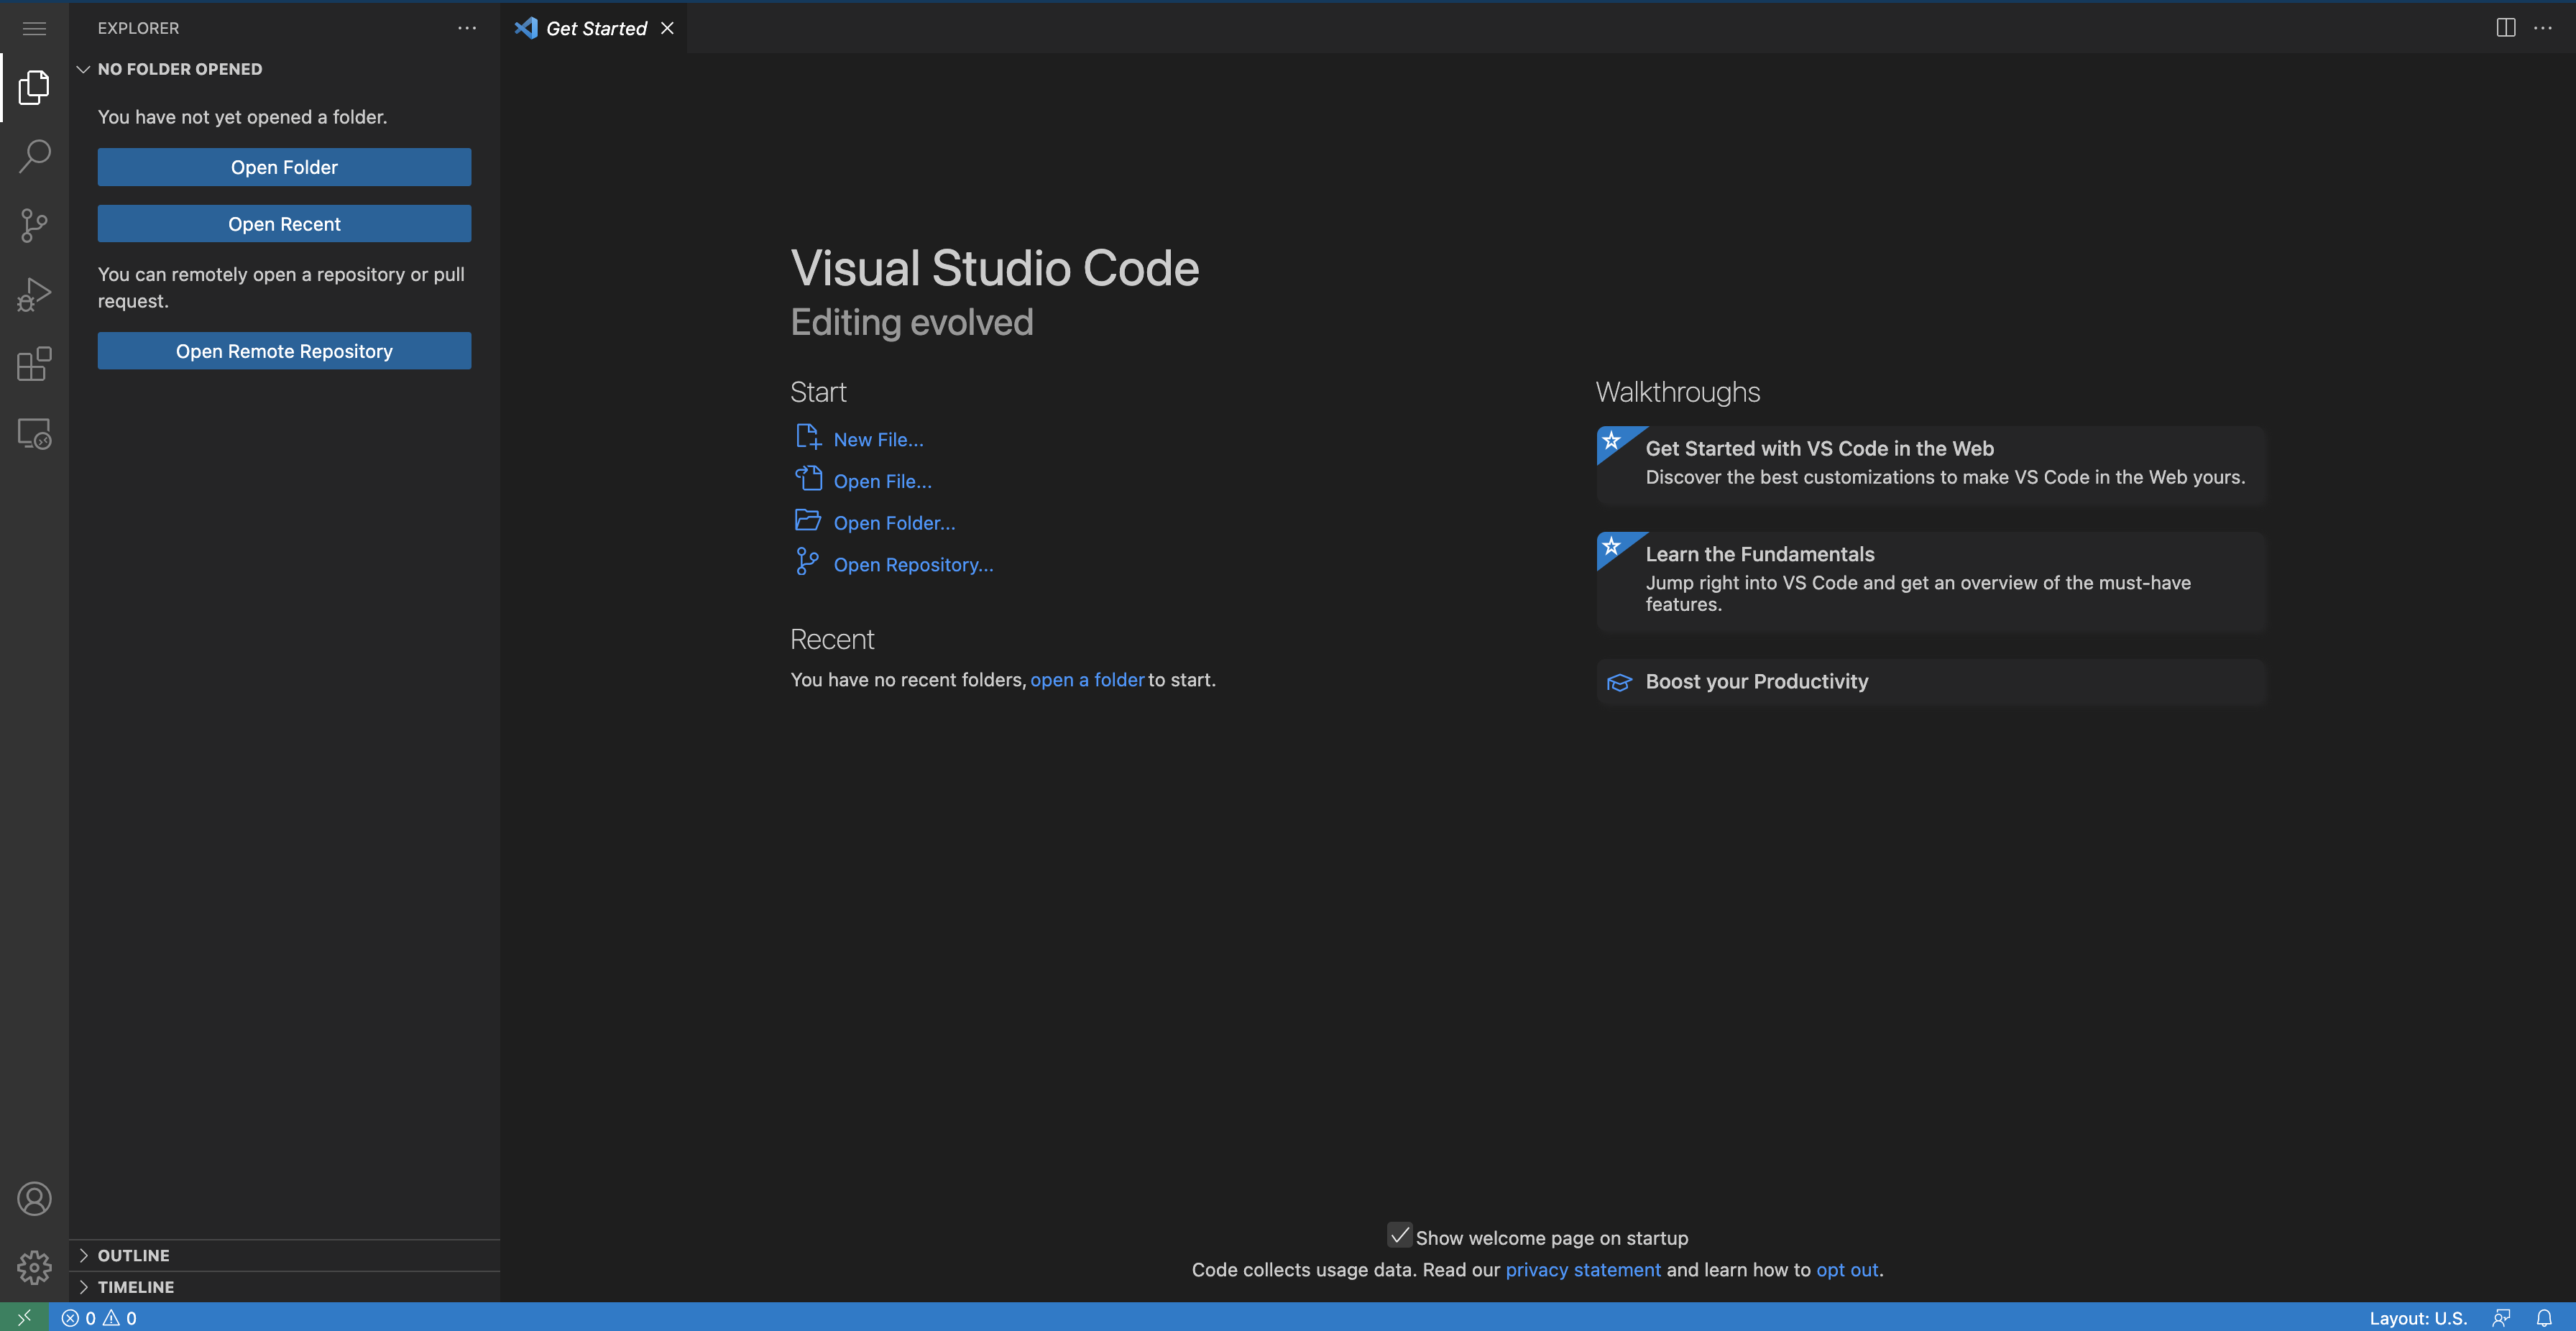Viewport: 2576px width, 1331px height.
Task: Split the editor to the right
Action: (x=2505, y=28)
